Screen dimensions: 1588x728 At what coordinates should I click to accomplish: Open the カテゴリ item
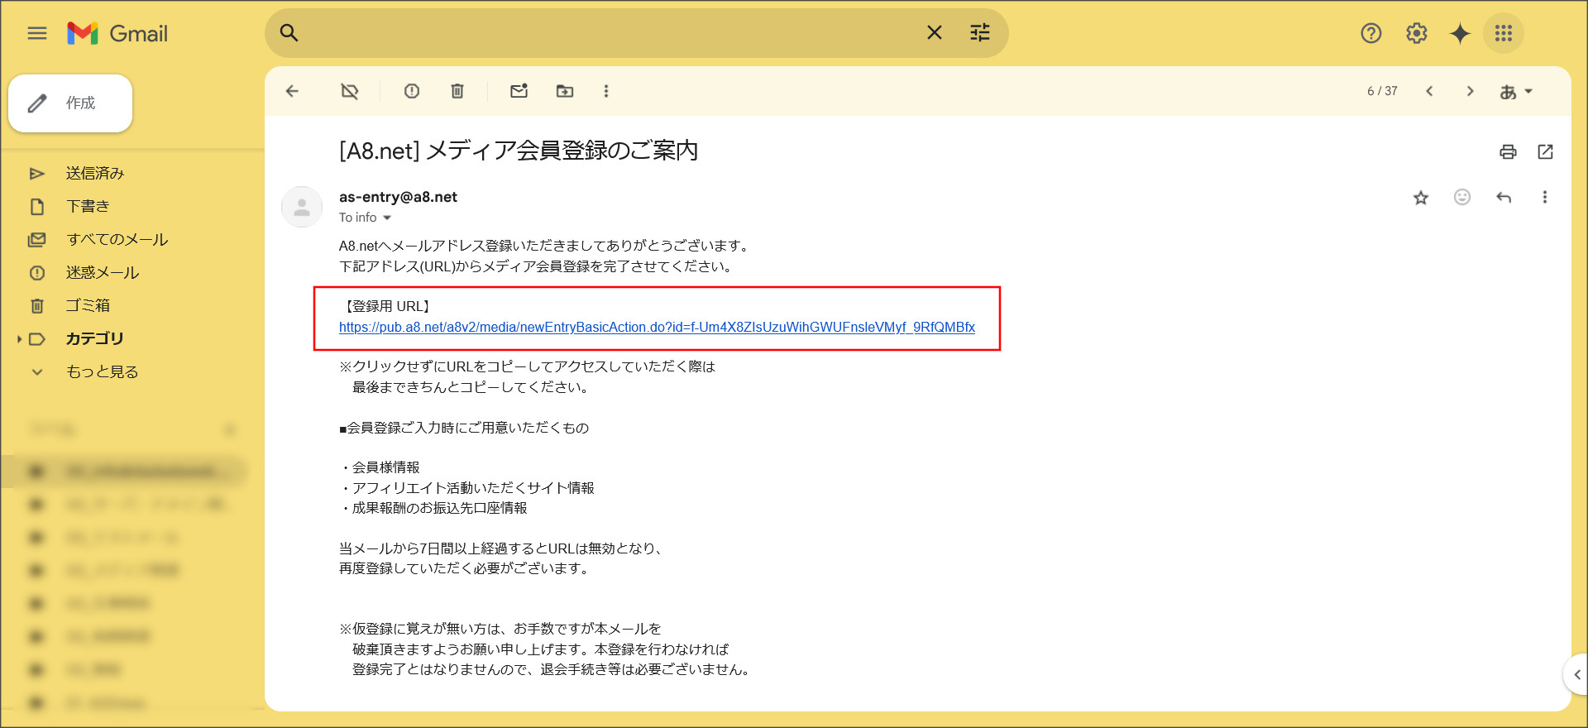pos(94,339)
